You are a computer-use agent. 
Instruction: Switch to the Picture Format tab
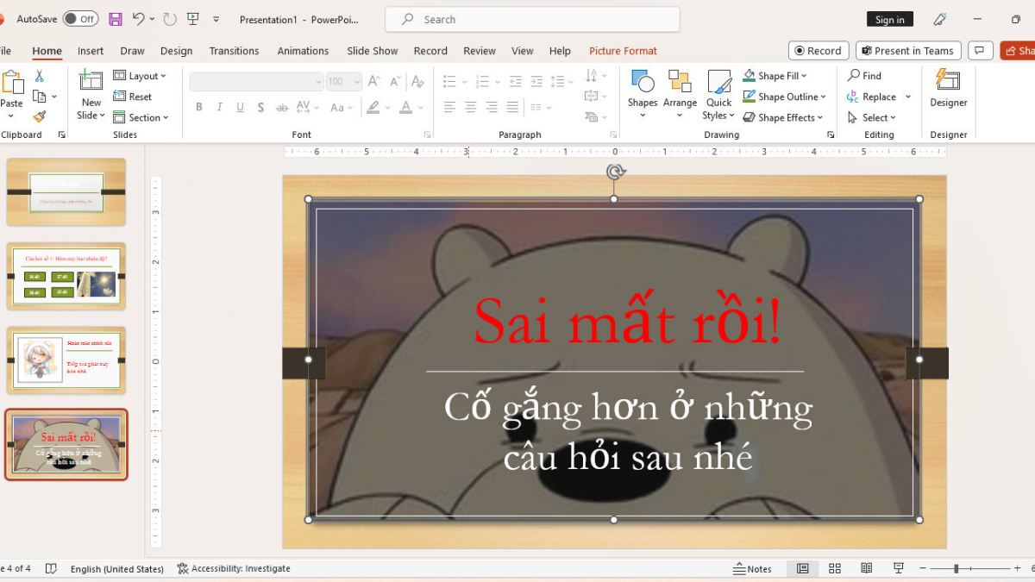coord(623,51)
